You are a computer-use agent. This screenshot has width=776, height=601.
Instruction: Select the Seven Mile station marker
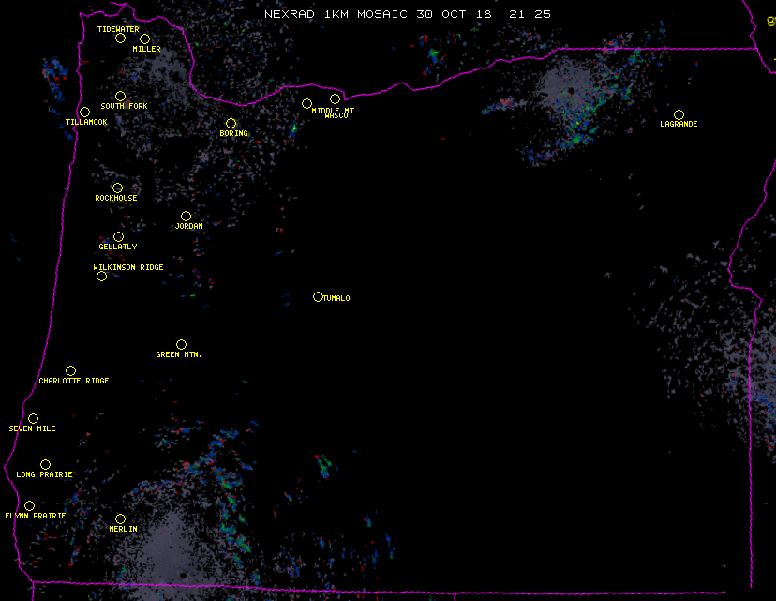[x=33, y=418]
